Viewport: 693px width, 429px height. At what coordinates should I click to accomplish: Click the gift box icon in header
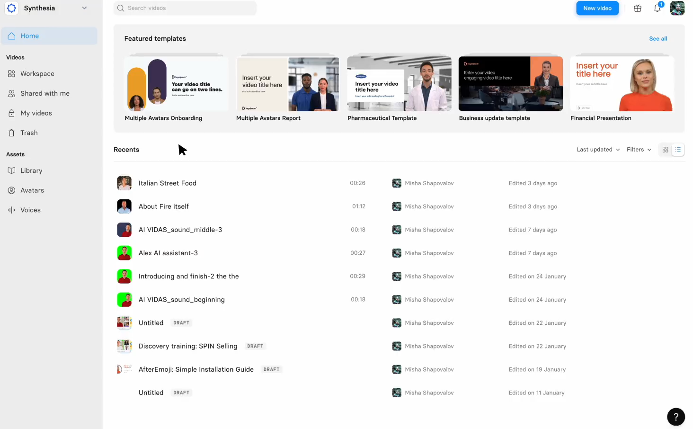point(638,8)
